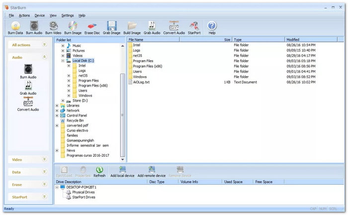Collapse the Audio panel
The height and width of the screenshot is (215, 348).
[45, 57]
